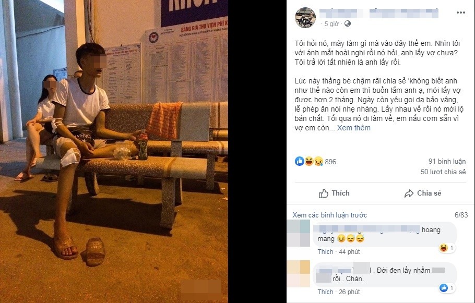Click the blue Like reaction icon next to 896
475x303 pixels.
299,161
